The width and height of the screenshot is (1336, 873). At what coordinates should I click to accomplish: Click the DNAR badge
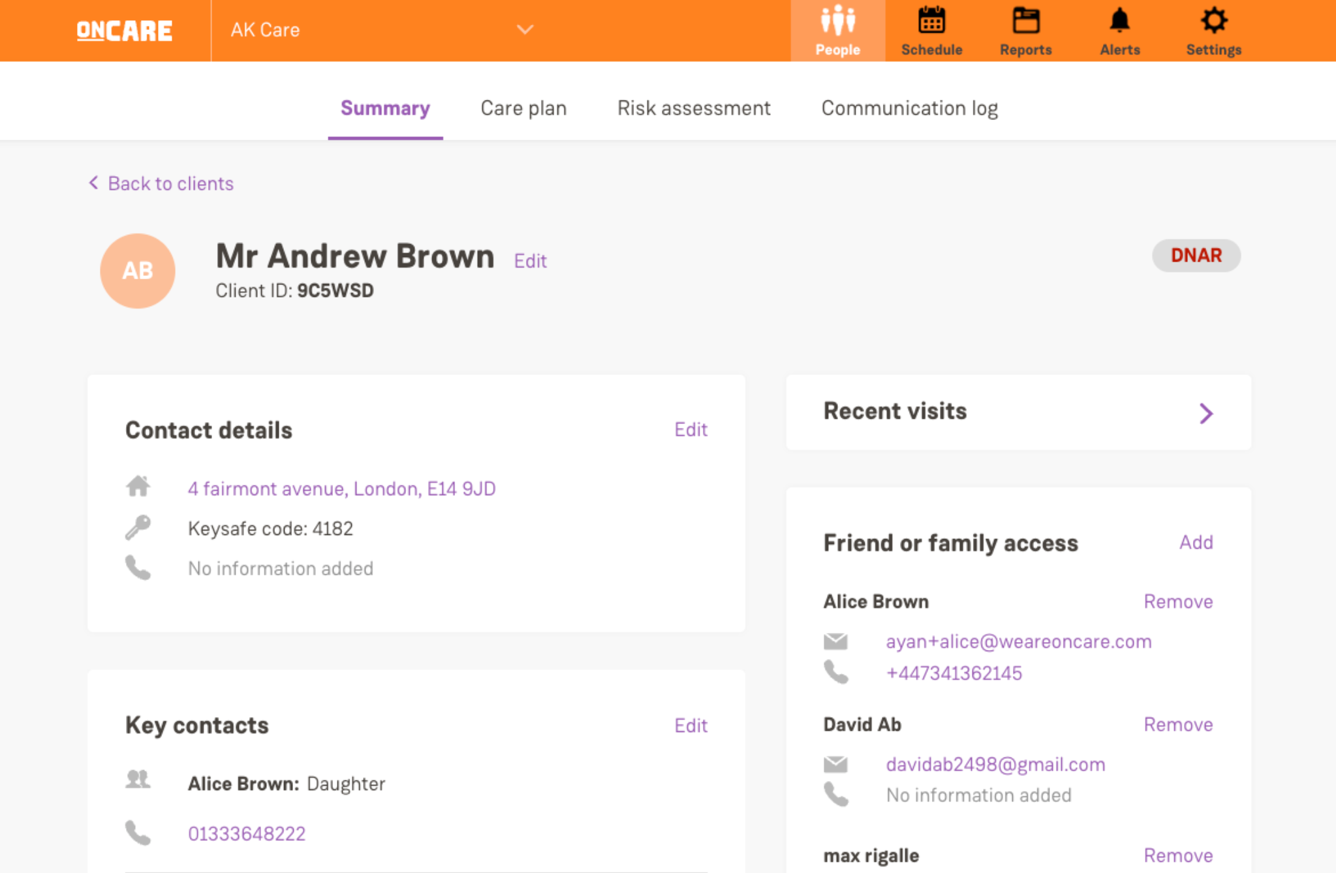(x=1196, y=255)
